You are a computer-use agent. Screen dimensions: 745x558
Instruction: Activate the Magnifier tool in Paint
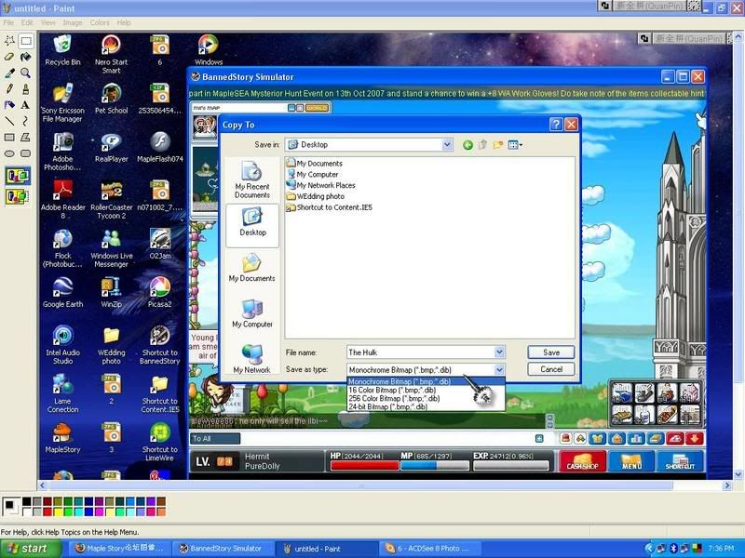click(x=26, y=73)
